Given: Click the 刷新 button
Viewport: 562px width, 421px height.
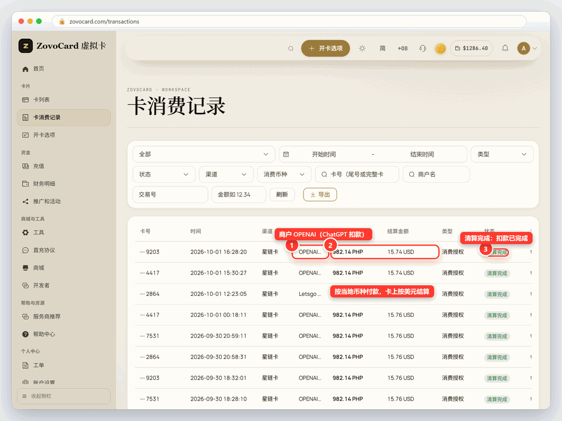Looking at the screenshot, I should (x=282, y=194).
